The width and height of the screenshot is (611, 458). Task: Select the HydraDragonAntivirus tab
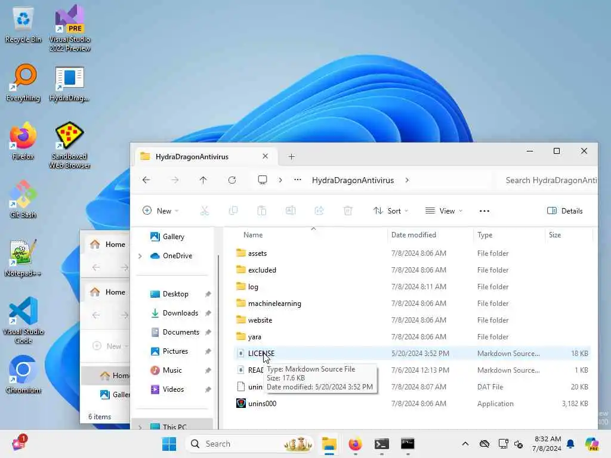click(x=205, y=157)
